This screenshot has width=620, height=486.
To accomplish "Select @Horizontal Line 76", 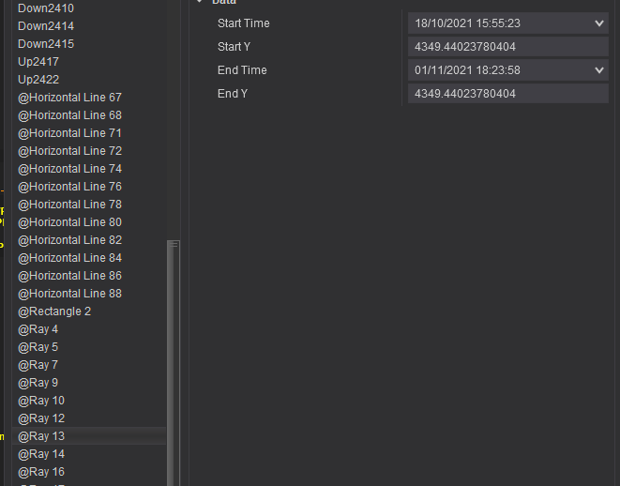I will tap(69, 187).
